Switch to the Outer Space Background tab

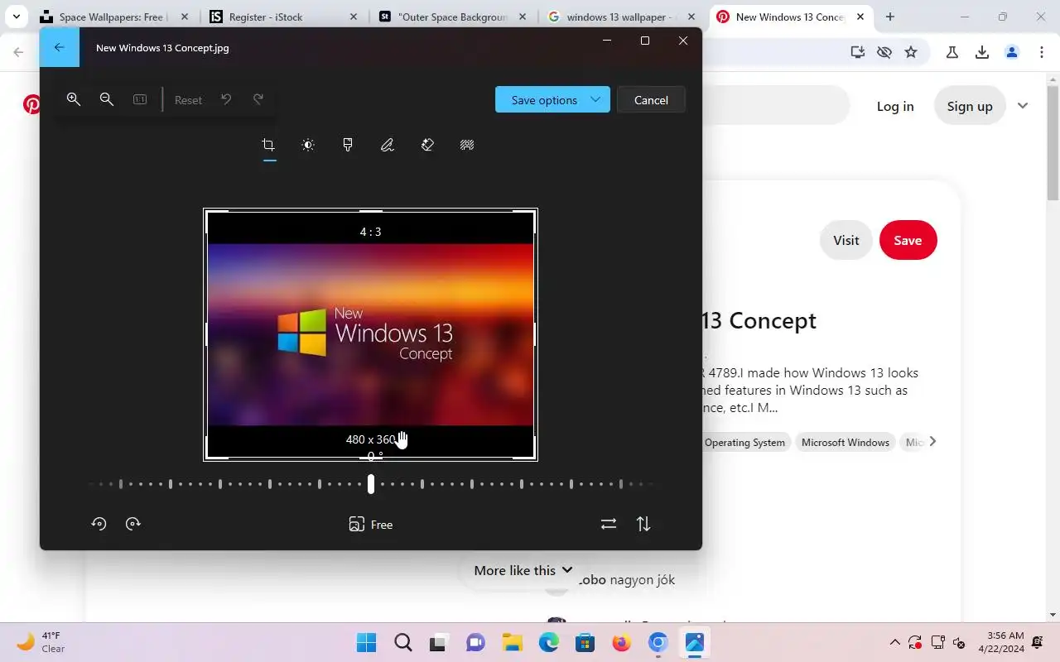click(x=453, y=17)
